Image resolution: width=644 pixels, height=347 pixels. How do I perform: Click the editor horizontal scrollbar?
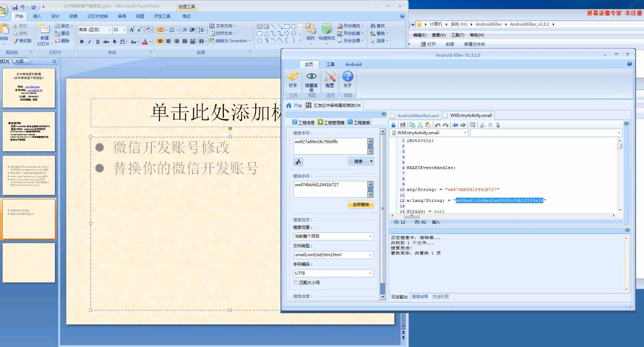pos(503,216)
